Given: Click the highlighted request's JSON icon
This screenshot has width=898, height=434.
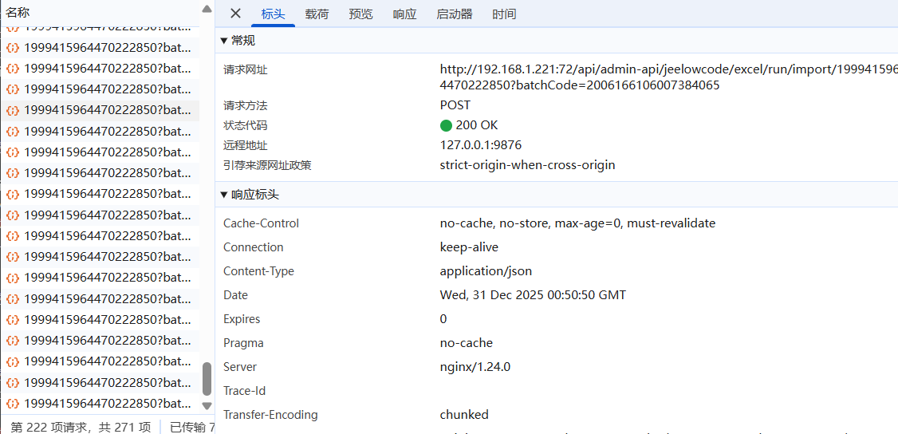Looking at the screenshot, I should (13, 110).
